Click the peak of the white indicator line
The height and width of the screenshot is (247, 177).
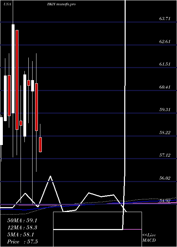point(51,176)
